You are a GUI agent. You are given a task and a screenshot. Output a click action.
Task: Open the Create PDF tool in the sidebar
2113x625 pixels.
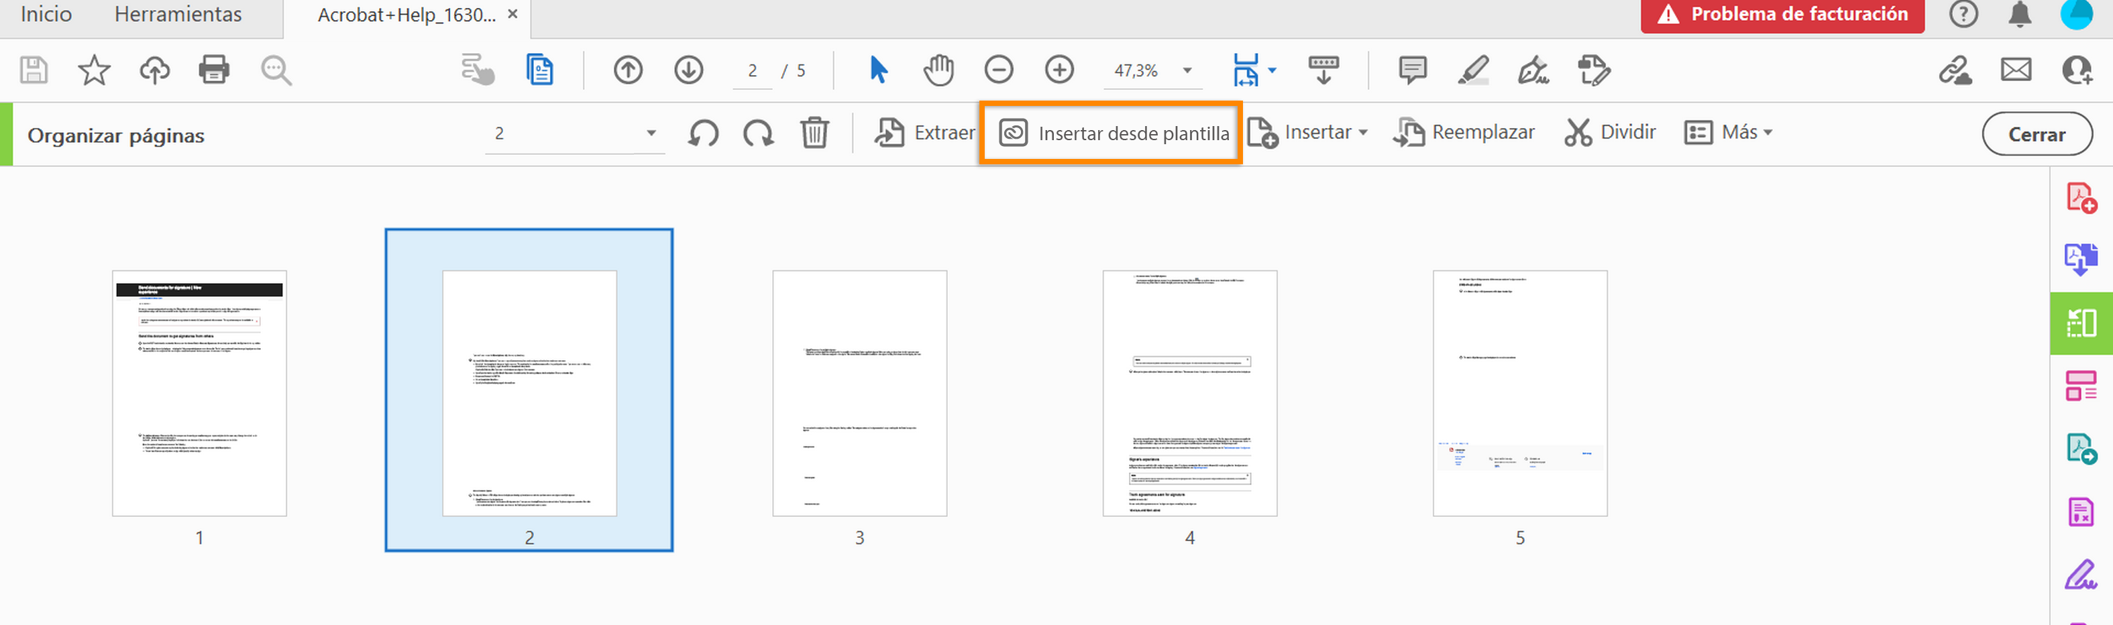(2082, 198)
